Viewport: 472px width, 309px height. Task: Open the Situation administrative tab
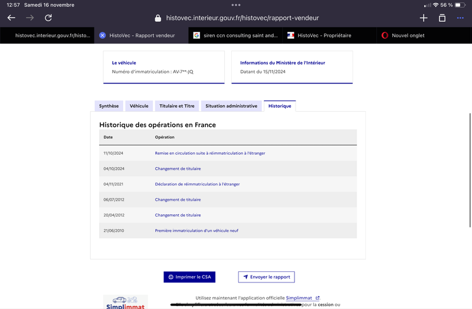coord(231,106)
